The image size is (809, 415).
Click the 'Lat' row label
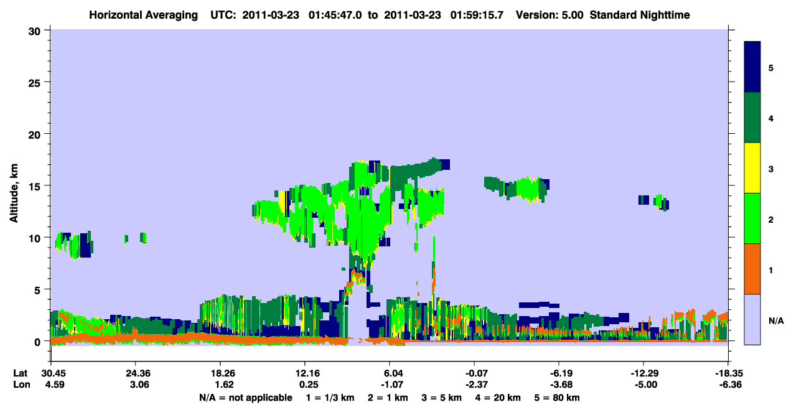tap(21, 373)
